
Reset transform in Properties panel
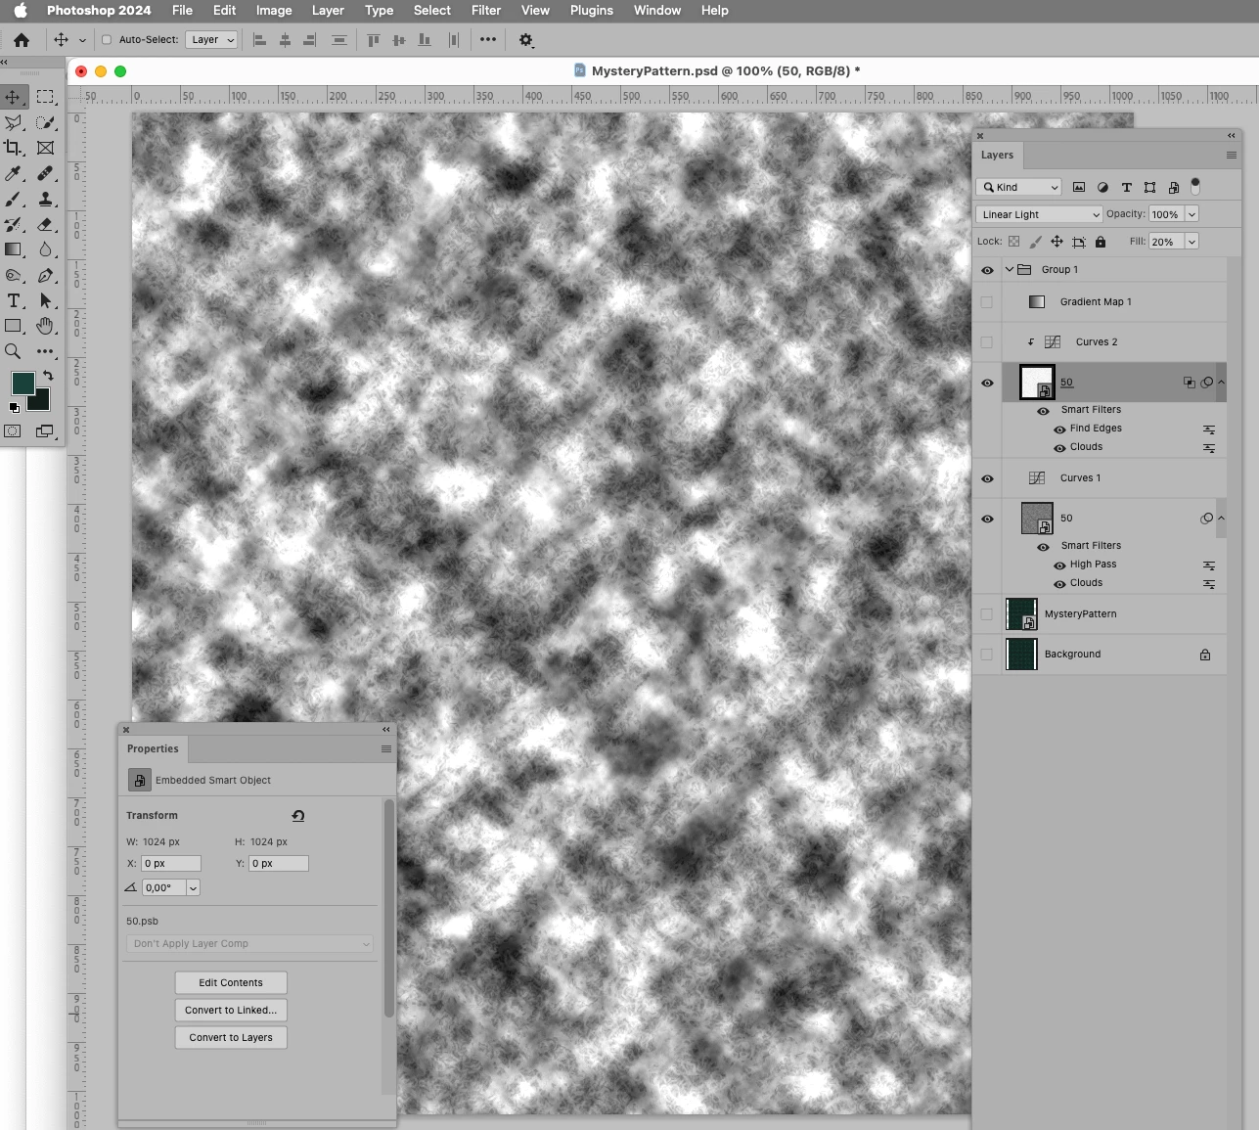tap(298, 815)
